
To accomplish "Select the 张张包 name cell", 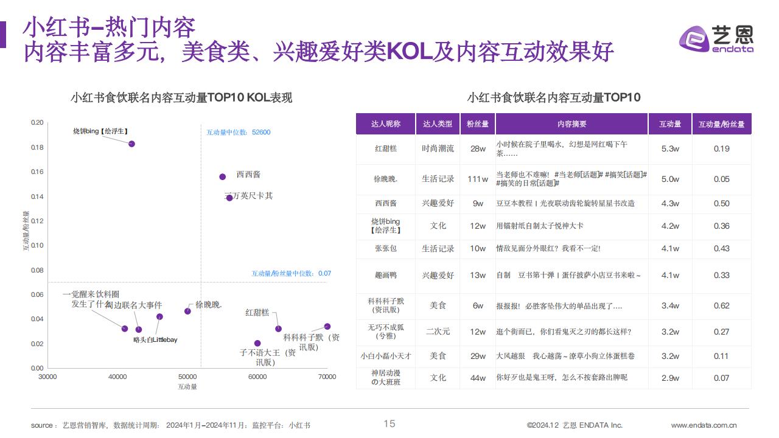I will point(386,248).
